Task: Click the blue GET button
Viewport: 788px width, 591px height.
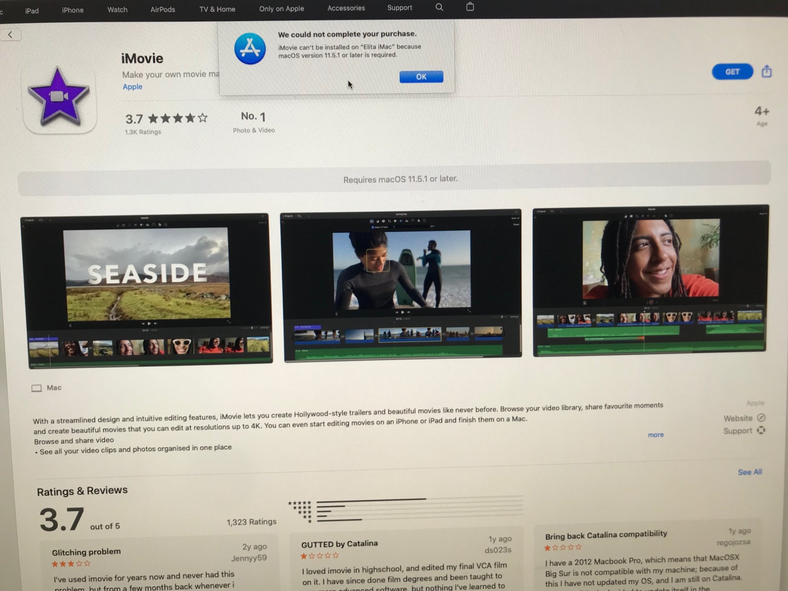Action: [x=732, y=72]
